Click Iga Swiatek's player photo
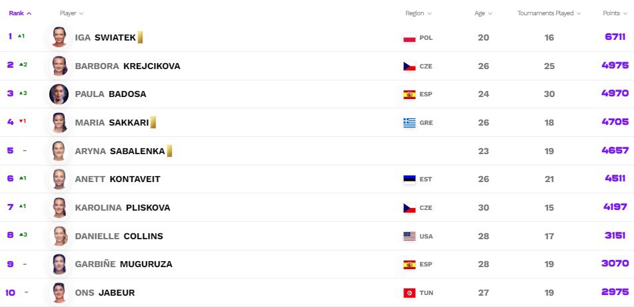The height and width of the screenshot is (307, 634). (59, 37)
